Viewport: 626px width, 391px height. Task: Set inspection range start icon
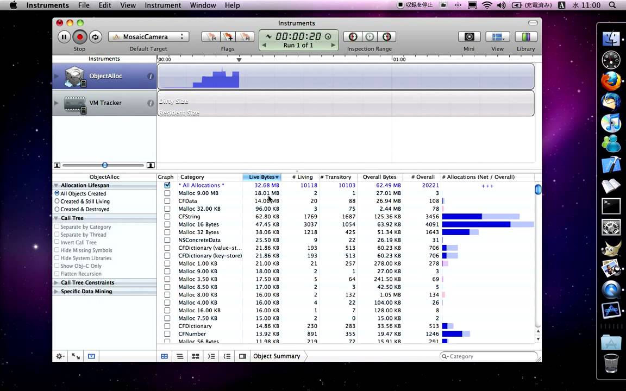click(x=353, y=37)
